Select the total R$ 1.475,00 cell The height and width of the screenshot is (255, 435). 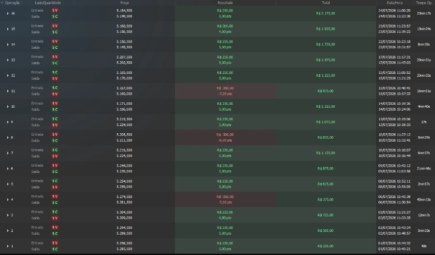point(325,60)
